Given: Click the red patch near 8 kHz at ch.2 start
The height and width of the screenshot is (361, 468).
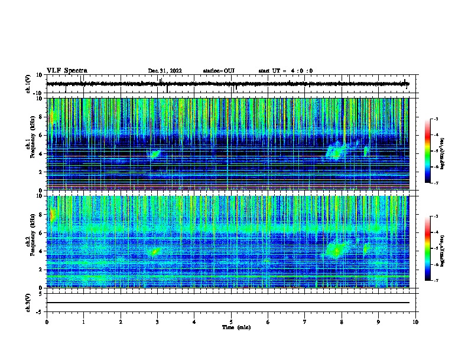Looking at the screenshot, I should 52,215.
